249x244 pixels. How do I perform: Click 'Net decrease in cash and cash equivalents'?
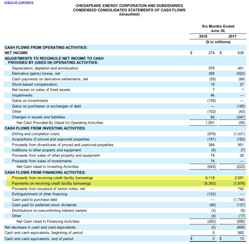click(x=40, y=227)
